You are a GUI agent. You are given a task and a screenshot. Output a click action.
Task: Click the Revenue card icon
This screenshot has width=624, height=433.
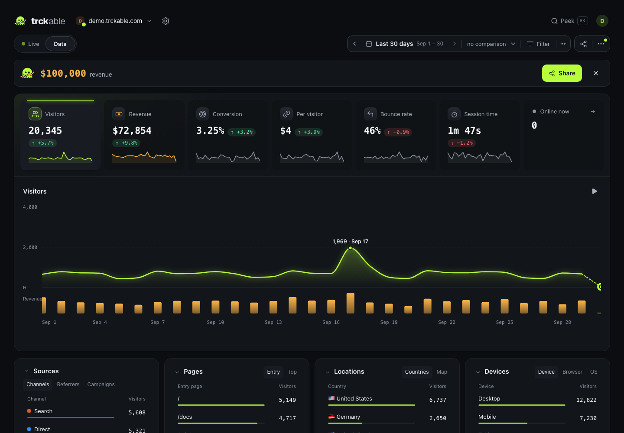[119, 114]
